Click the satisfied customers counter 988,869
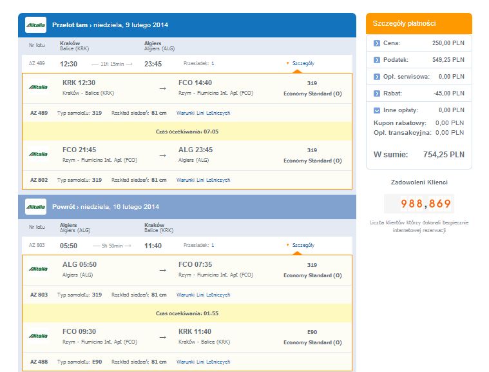The height and width of the screenshot is (372, 489). pyautogui.click(x=419, y=204)
